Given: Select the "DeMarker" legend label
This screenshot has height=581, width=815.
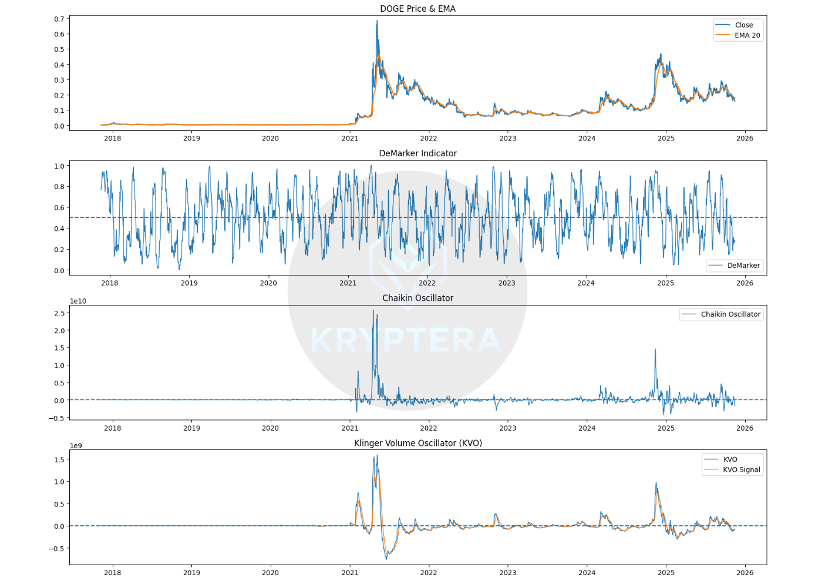Looking at the screenshot, I should click(x=743, y=266).
